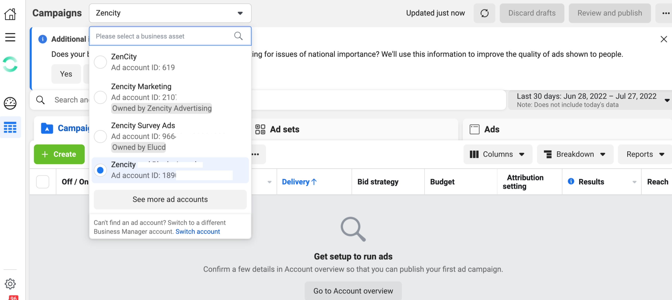The width and height of the screenshot is (672, 300).
Task: Click the Reach column header
Action: point(657,182)
